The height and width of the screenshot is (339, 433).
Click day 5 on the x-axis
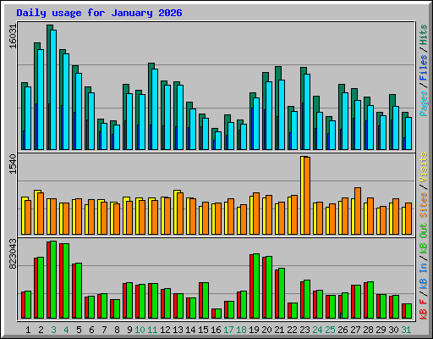tap(79, 330)
